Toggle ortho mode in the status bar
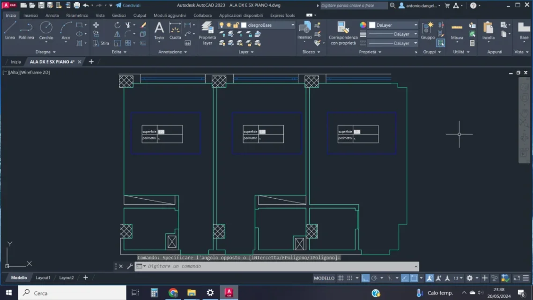This screenshot has width=533, height=300. 365,277
